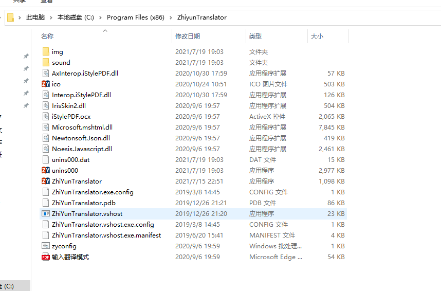Click the Interop.iStylePDF.dll file icon
The height and width of the screenshot is (291, 441).
point(46,95)
